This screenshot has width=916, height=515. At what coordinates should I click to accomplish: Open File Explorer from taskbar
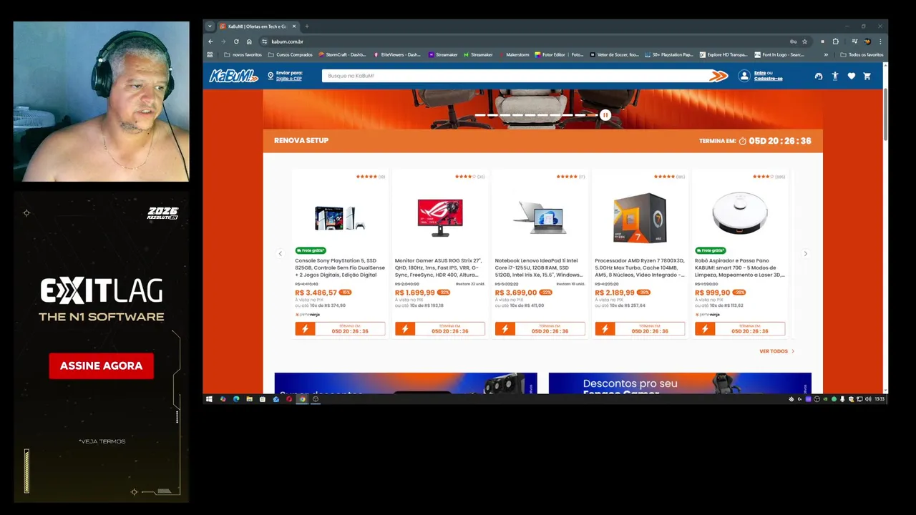249,399
